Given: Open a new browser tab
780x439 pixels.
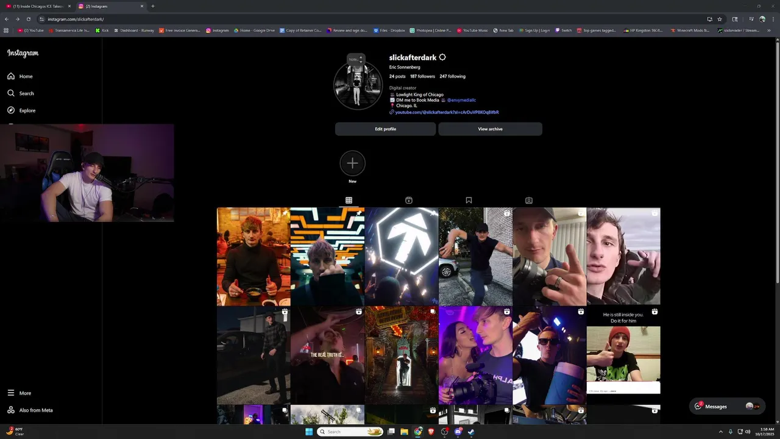Looking at the screenshot, I should click(x=152, y=6).
